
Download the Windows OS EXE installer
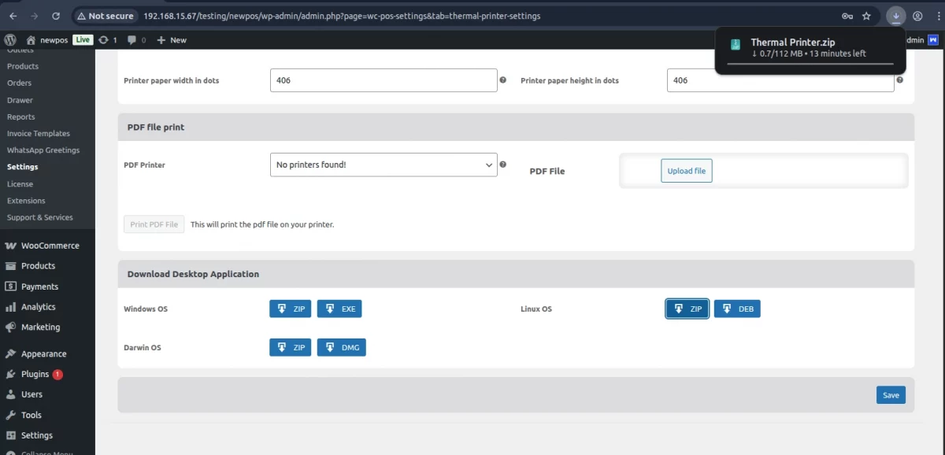339,309
